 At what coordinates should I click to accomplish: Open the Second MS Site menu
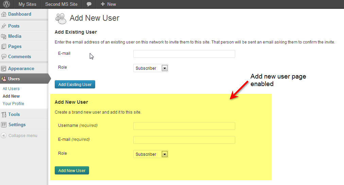coord(61,4)
